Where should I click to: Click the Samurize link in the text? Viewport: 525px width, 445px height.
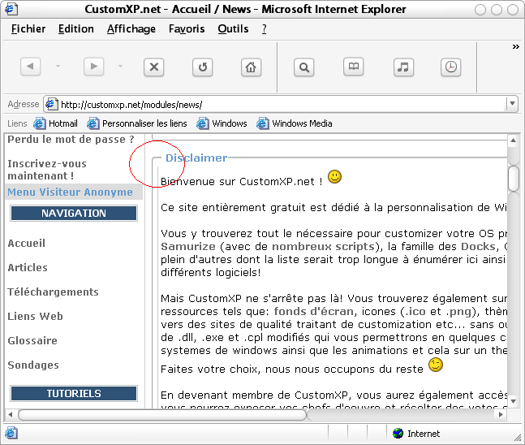pos(188,247)
